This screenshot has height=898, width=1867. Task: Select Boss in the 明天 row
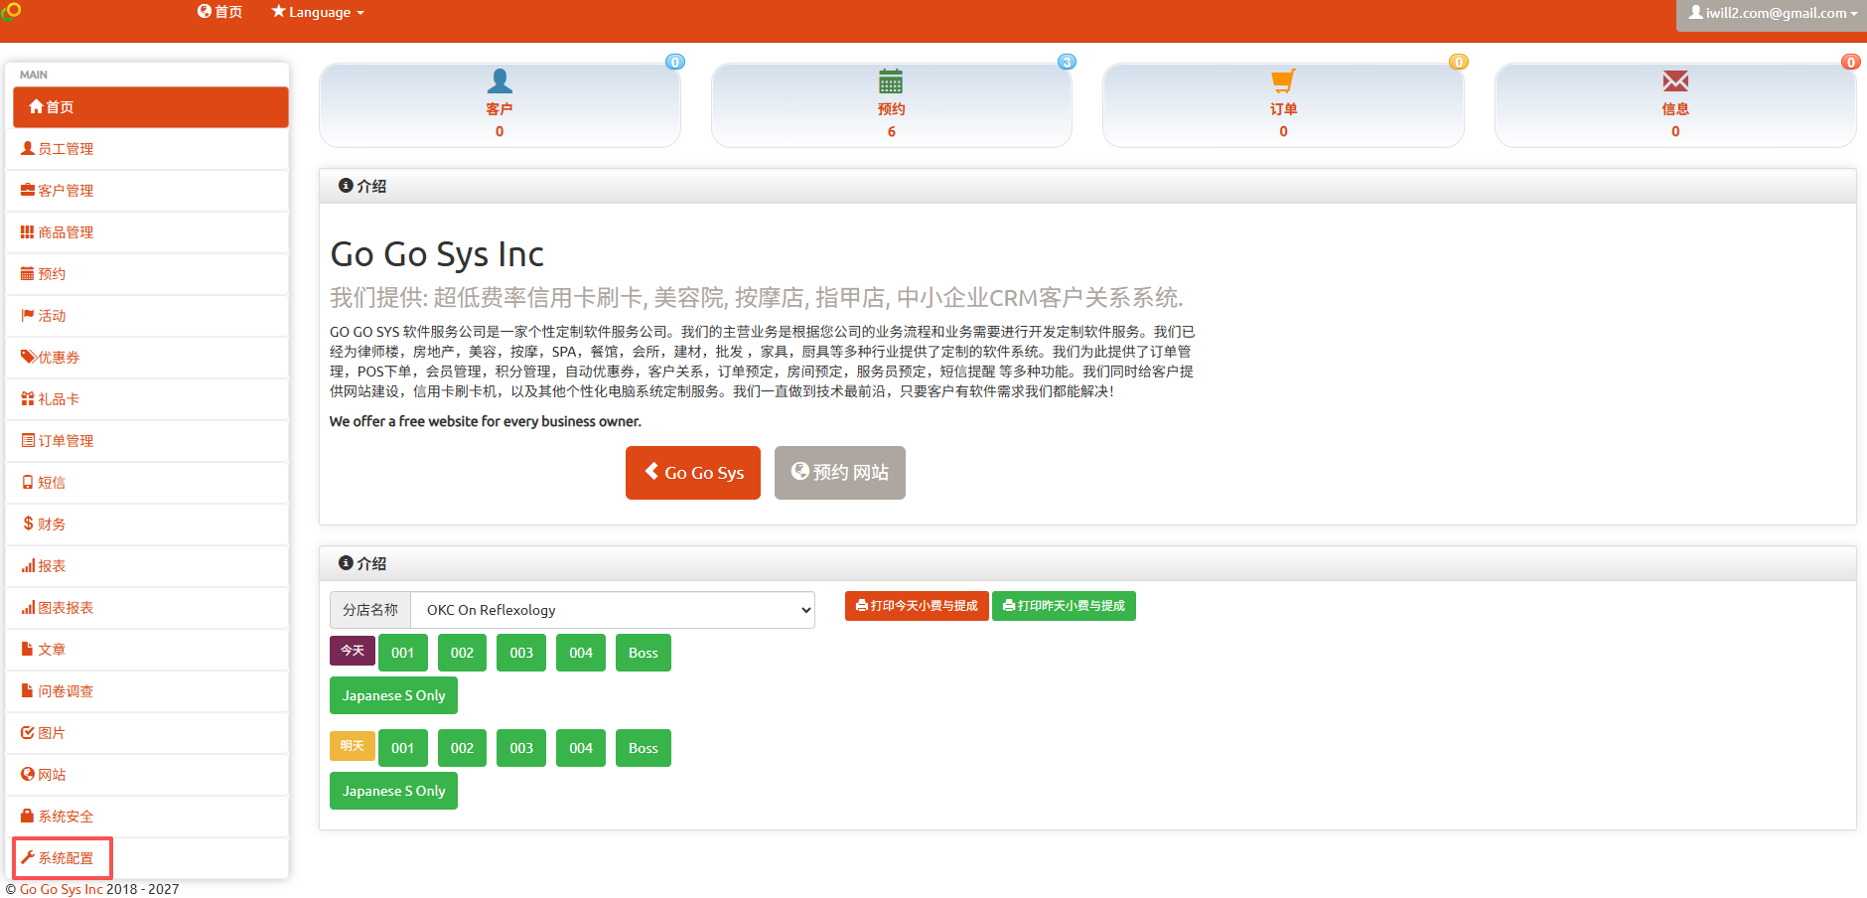coord(644,748)
